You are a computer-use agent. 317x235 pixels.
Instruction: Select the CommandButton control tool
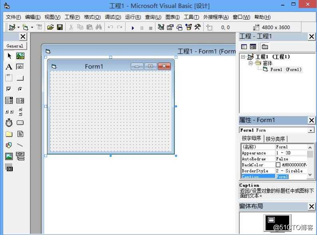20,78
